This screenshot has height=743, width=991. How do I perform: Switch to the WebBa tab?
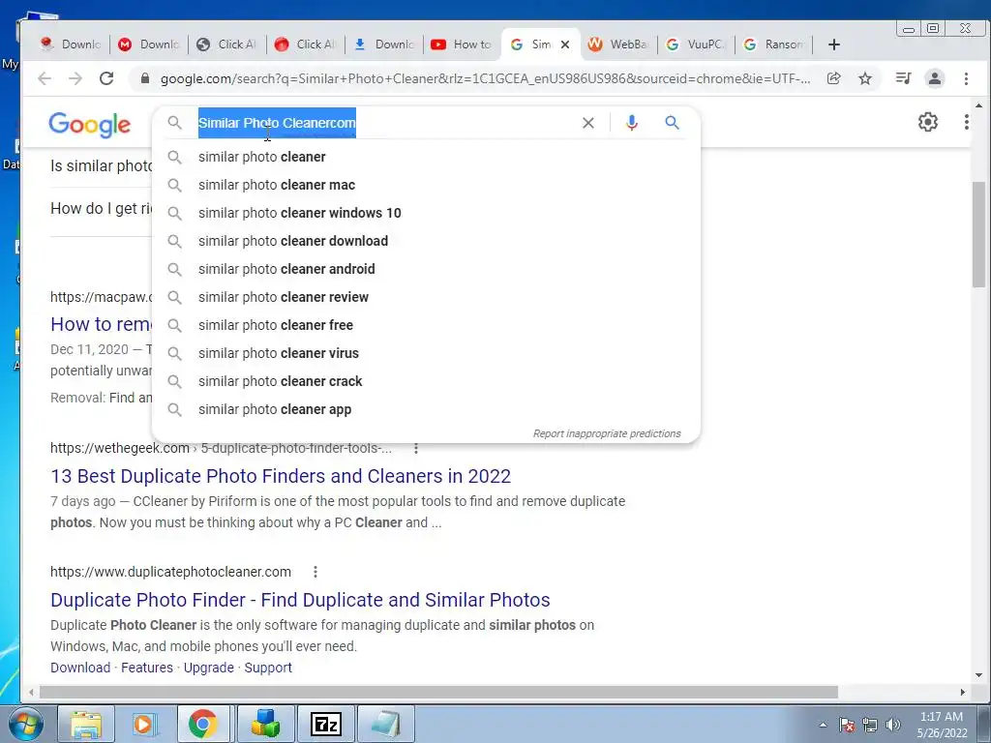(x=618, y=45)
